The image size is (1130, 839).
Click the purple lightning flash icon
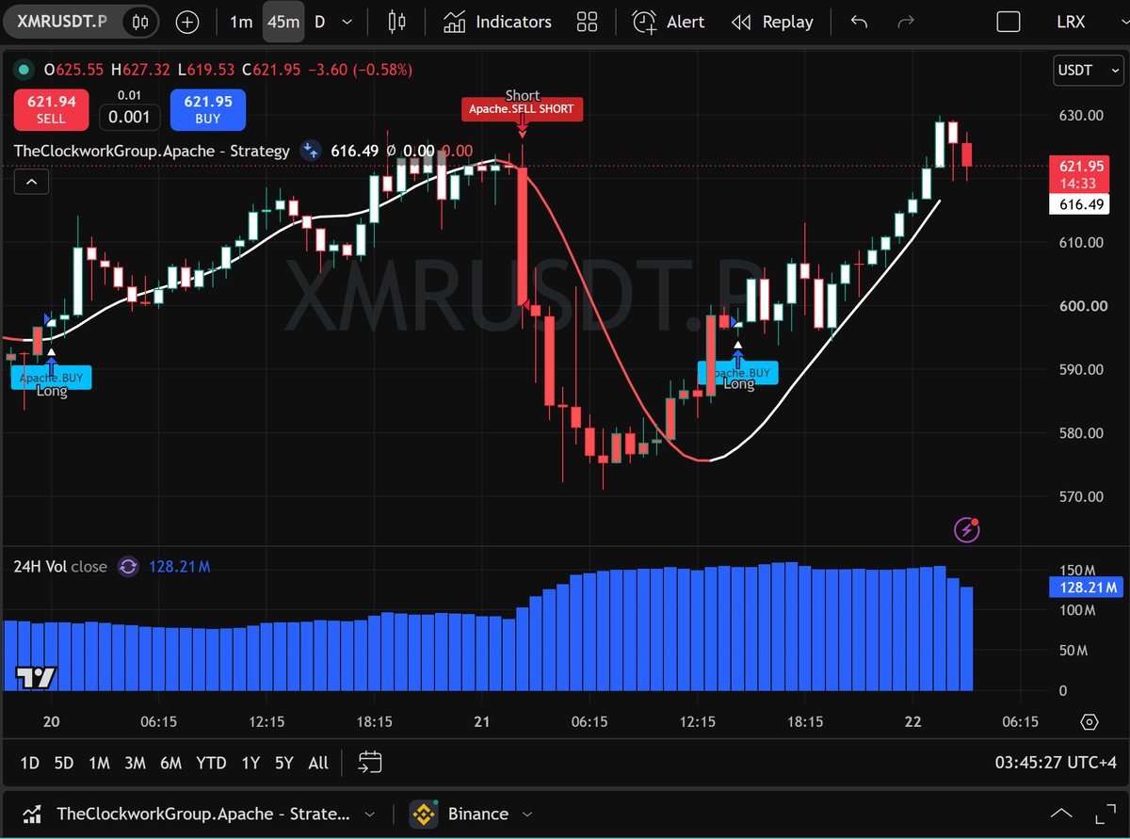click(968, 530)
